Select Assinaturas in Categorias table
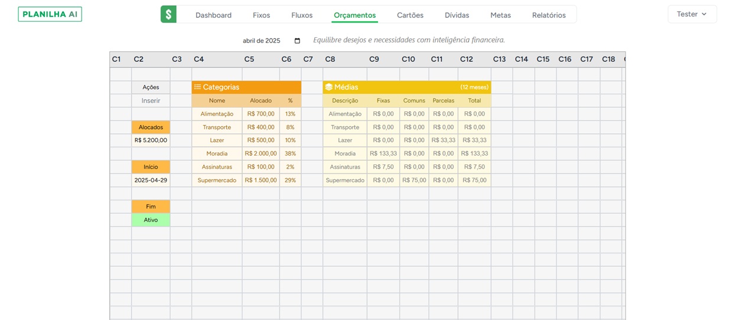Viewport: 736px width, 320px height. click(x=217, y=167)
